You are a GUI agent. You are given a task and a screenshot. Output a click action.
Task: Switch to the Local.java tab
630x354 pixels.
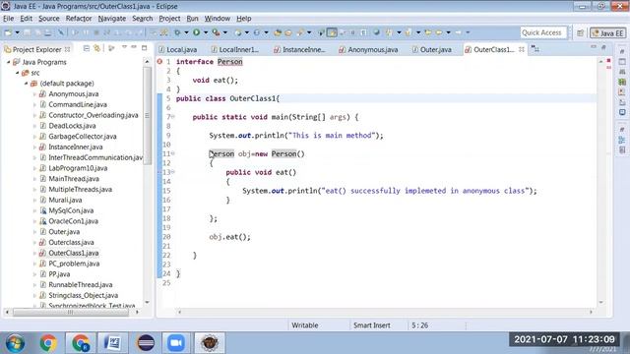(177, 50)
